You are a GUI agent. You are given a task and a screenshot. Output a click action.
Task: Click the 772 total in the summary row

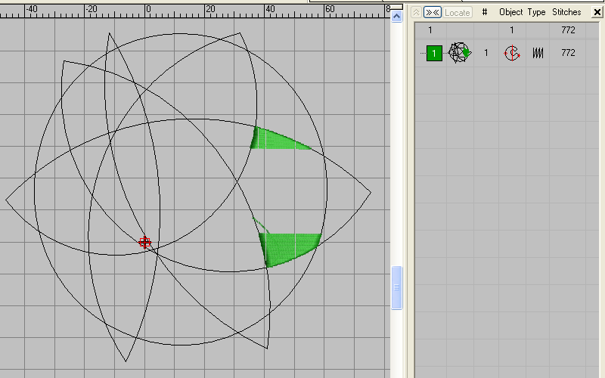point(568,30)
